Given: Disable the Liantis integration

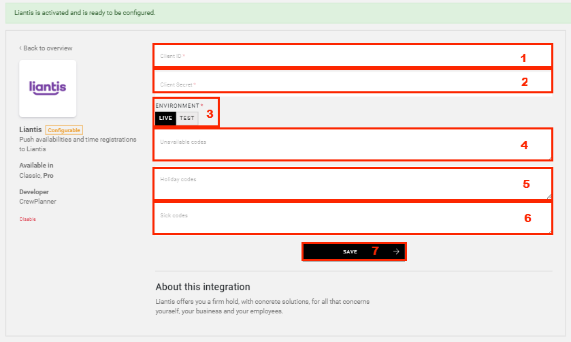Looking at the screenshot, I should [28, 219].
